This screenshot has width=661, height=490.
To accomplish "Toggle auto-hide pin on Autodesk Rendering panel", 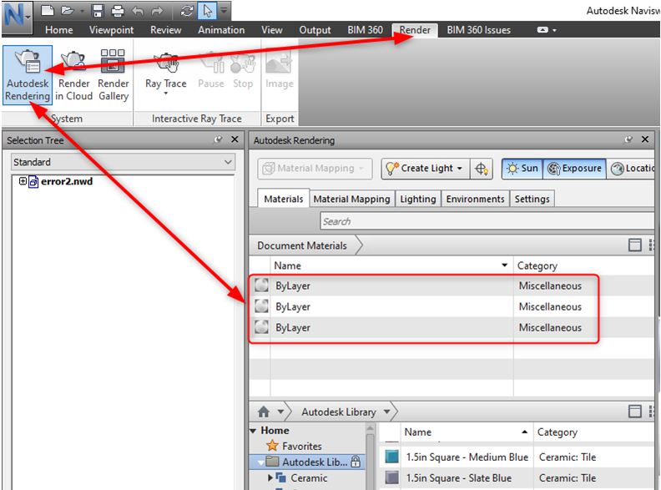I will (x=628, y=139).
